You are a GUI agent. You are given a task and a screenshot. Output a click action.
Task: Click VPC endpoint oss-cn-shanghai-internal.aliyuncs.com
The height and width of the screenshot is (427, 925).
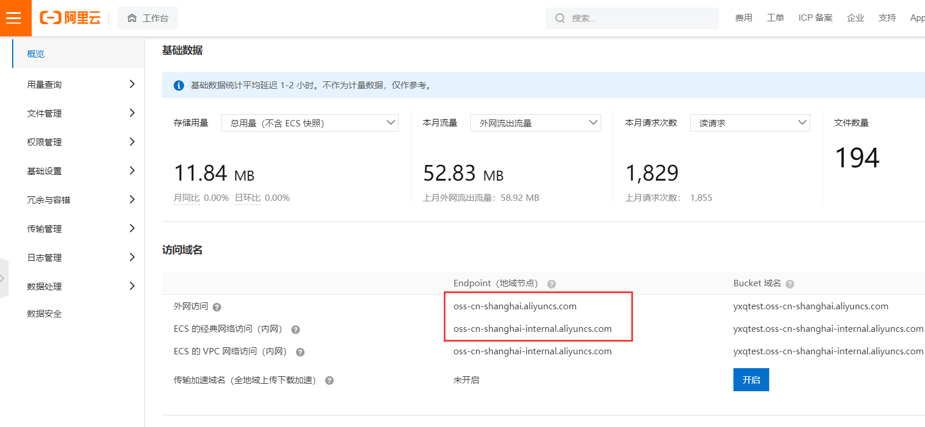pos(533,351)
